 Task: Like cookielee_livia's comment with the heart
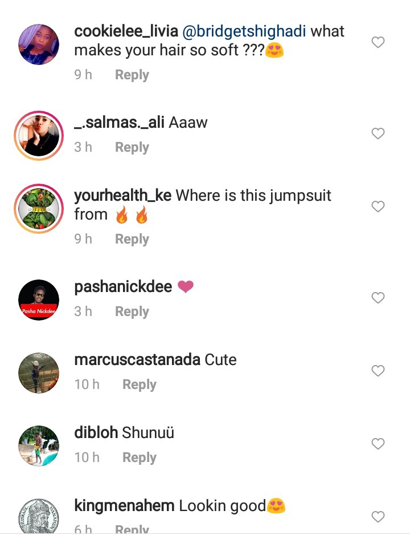[x=378, y=42]
